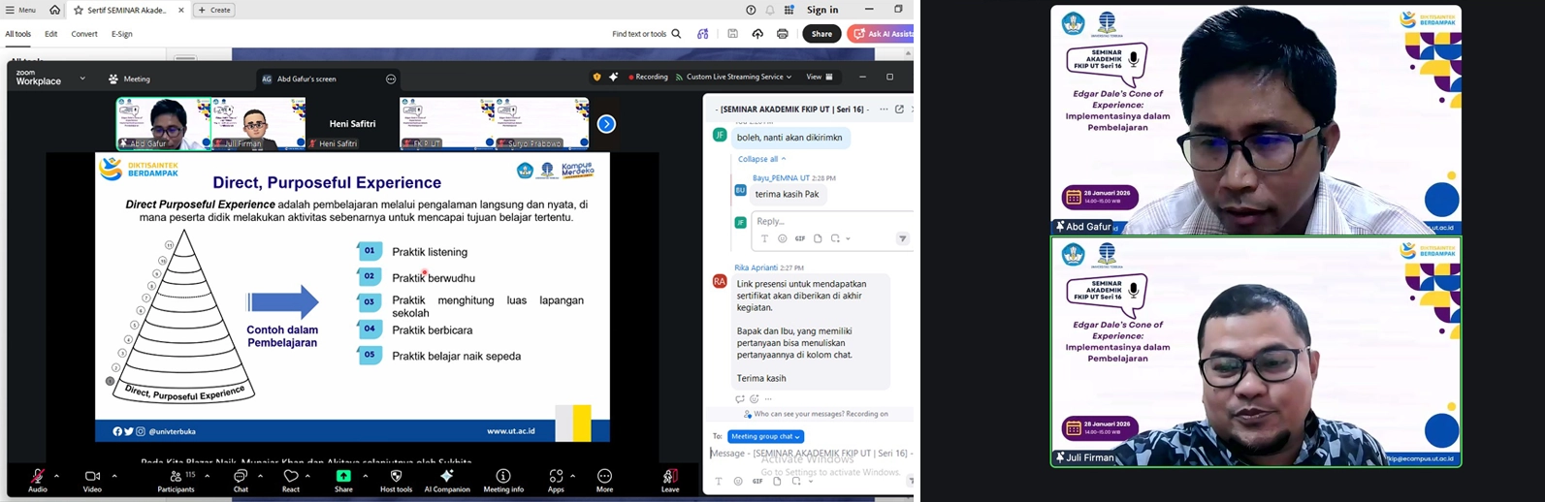This screenshot has height=502, width=1545.
Task: Click the black Share button in Acrobat
Action: point(821,34)
